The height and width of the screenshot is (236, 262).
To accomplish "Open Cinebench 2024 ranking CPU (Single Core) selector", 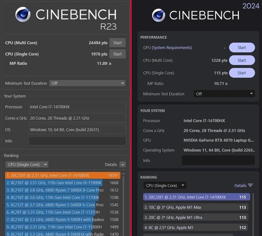I will tap(165, 186).
